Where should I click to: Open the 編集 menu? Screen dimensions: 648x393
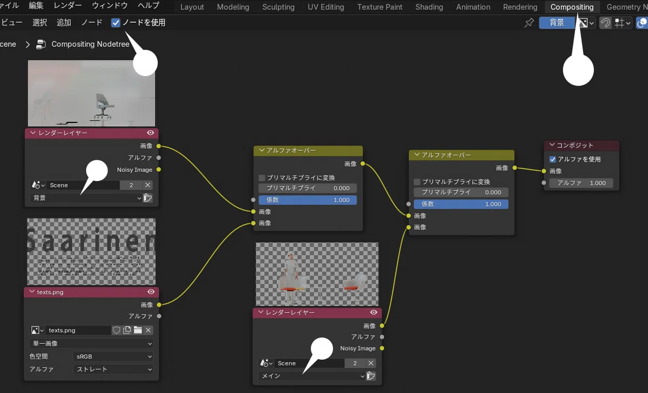point(36,6)
